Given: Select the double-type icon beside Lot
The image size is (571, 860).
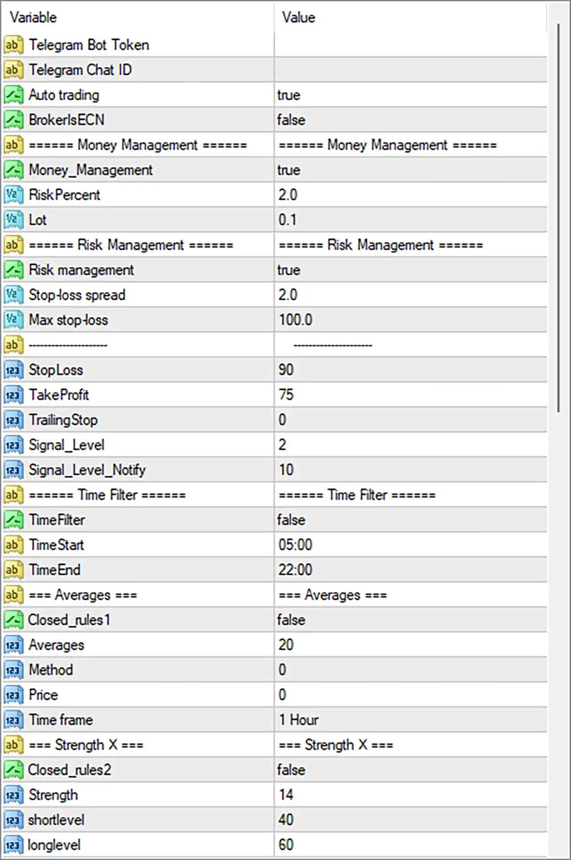Looking at the screenshot, I should point(13,220).
